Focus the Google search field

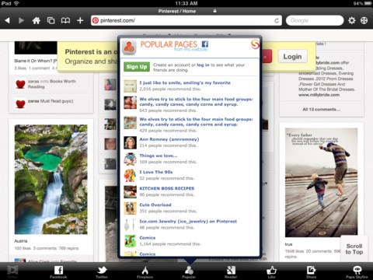[x=315, y=20]
